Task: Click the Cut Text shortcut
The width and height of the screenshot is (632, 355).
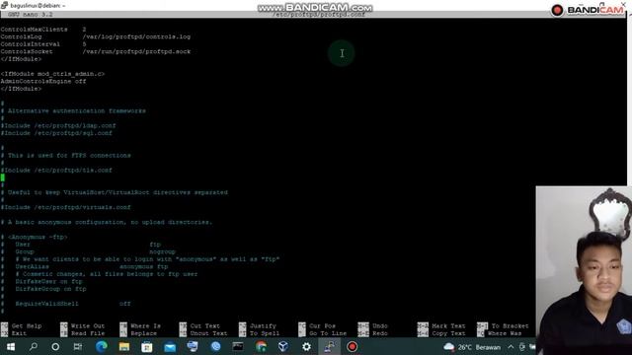Action: (199, 326)
